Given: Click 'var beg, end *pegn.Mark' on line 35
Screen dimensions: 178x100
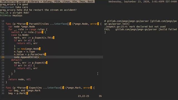Looking at the screenshot, I should (24, 91).
